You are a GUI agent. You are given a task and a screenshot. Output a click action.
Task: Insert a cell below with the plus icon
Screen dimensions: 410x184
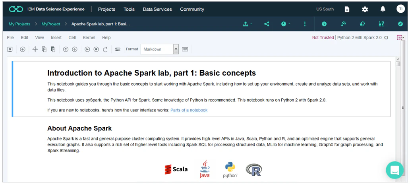(23, 49)
